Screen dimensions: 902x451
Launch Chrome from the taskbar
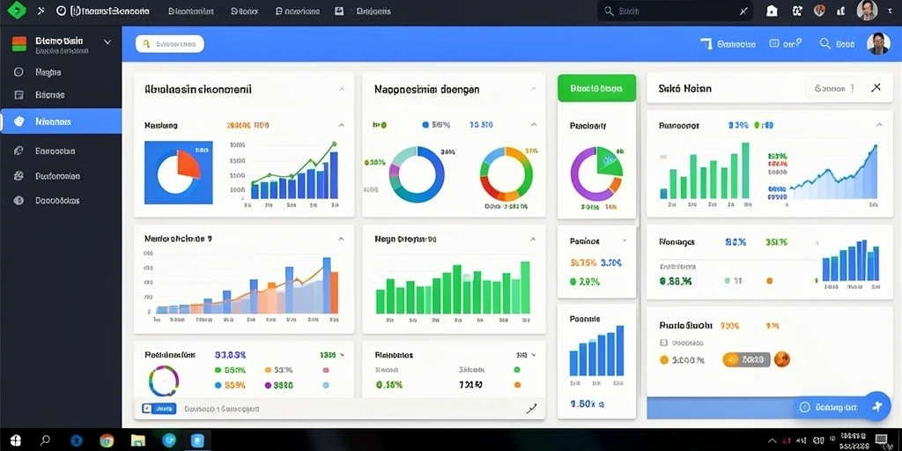(107, 440)
